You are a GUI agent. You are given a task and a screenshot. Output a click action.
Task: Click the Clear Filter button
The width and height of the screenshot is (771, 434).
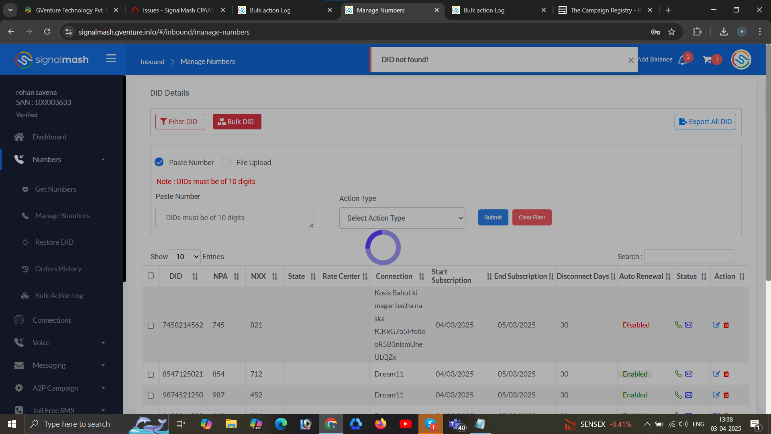click(532, 217)
